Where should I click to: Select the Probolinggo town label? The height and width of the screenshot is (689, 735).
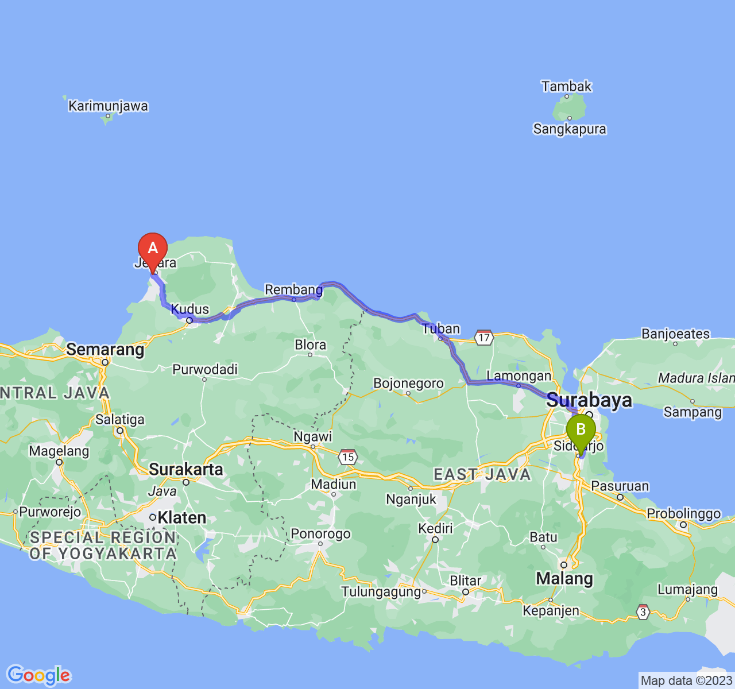pos(684,513)
